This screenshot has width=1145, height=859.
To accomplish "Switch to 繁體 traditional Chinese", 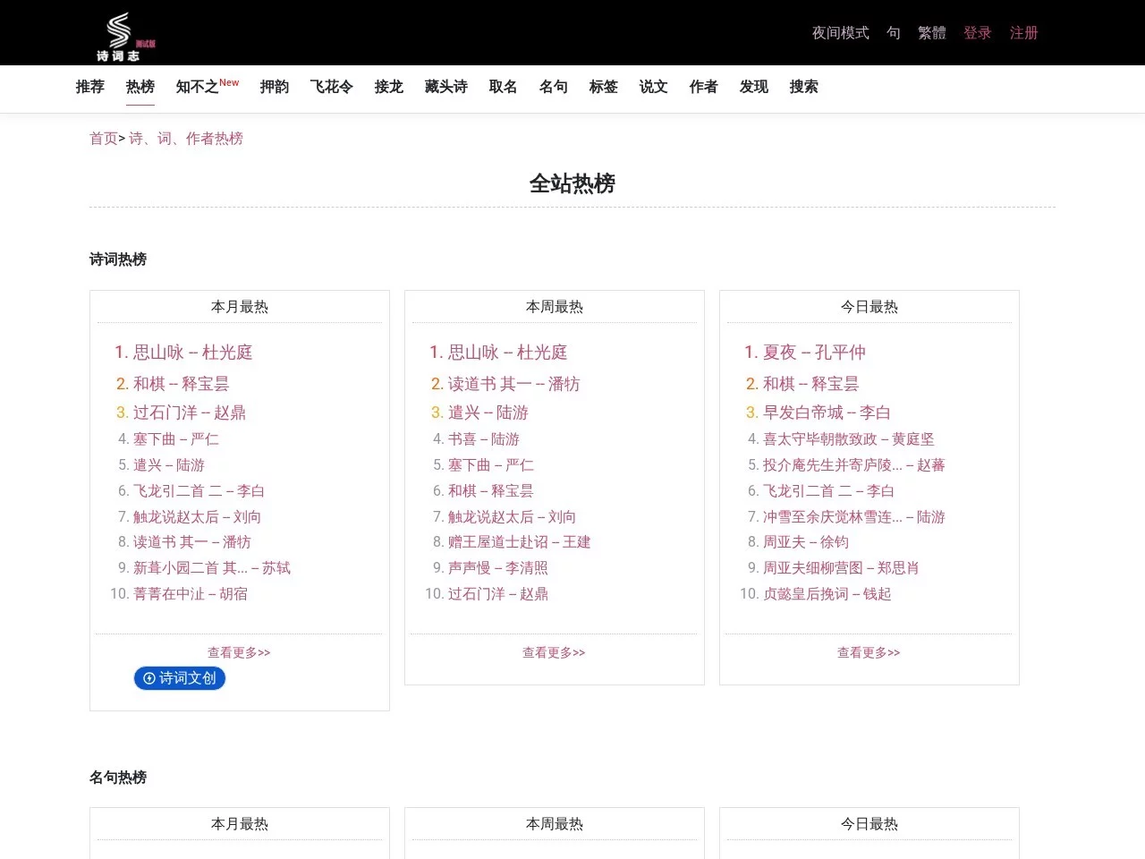I will coord(931,33).
